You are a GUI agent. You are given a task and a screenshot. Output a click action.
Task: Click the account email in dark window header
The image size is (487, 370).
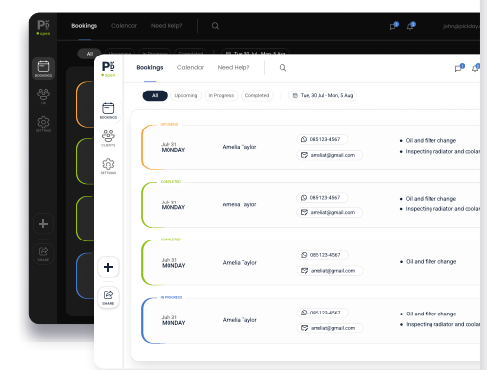click(462, 26)
